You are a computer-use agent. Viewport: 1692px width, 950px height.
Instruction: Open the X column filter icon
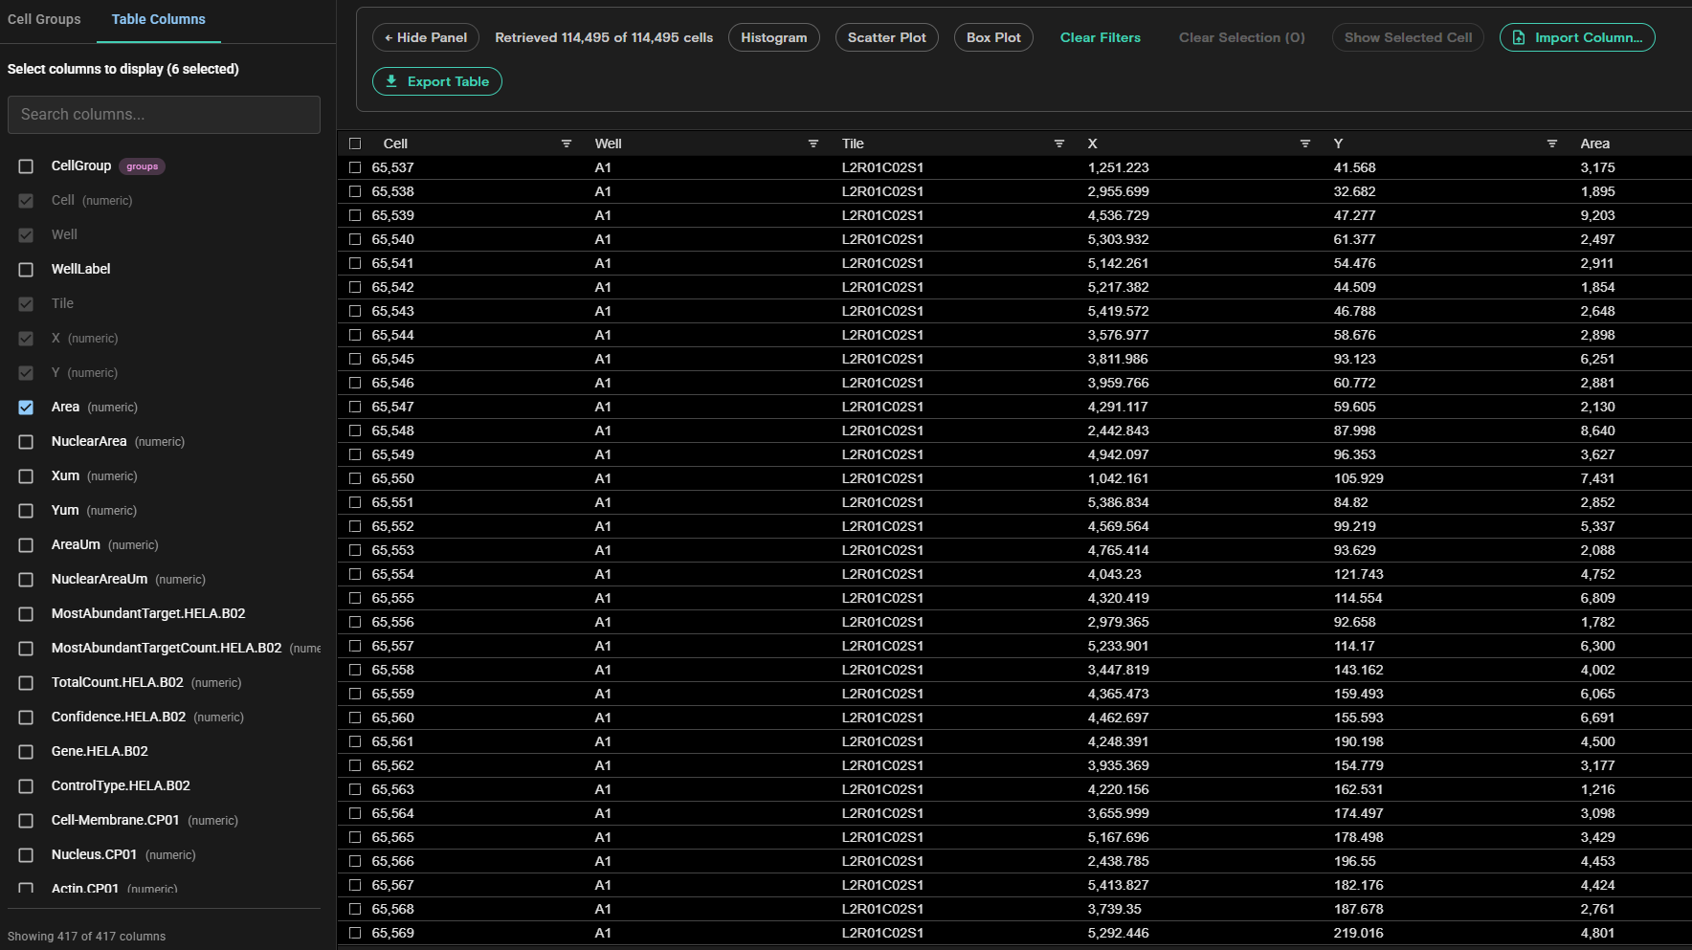point(1305,144)
